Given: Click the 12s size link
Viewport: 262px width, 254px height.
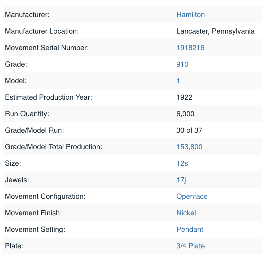Looking at the screenshot, I should click(x=182, y=163).
